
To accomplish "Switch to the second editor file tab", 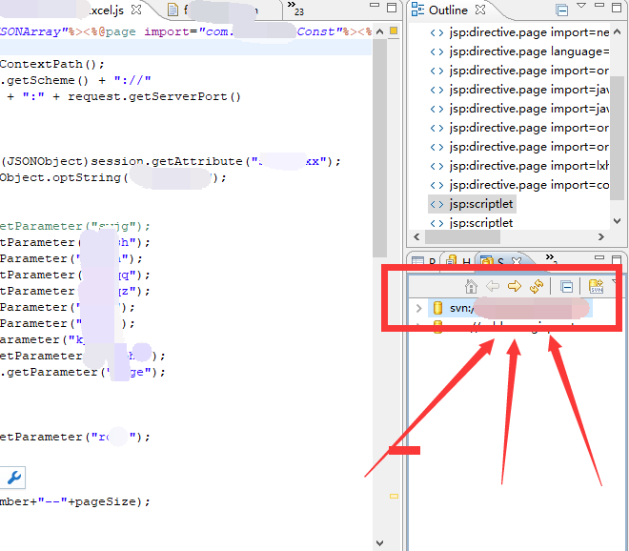I will [213, 10].
